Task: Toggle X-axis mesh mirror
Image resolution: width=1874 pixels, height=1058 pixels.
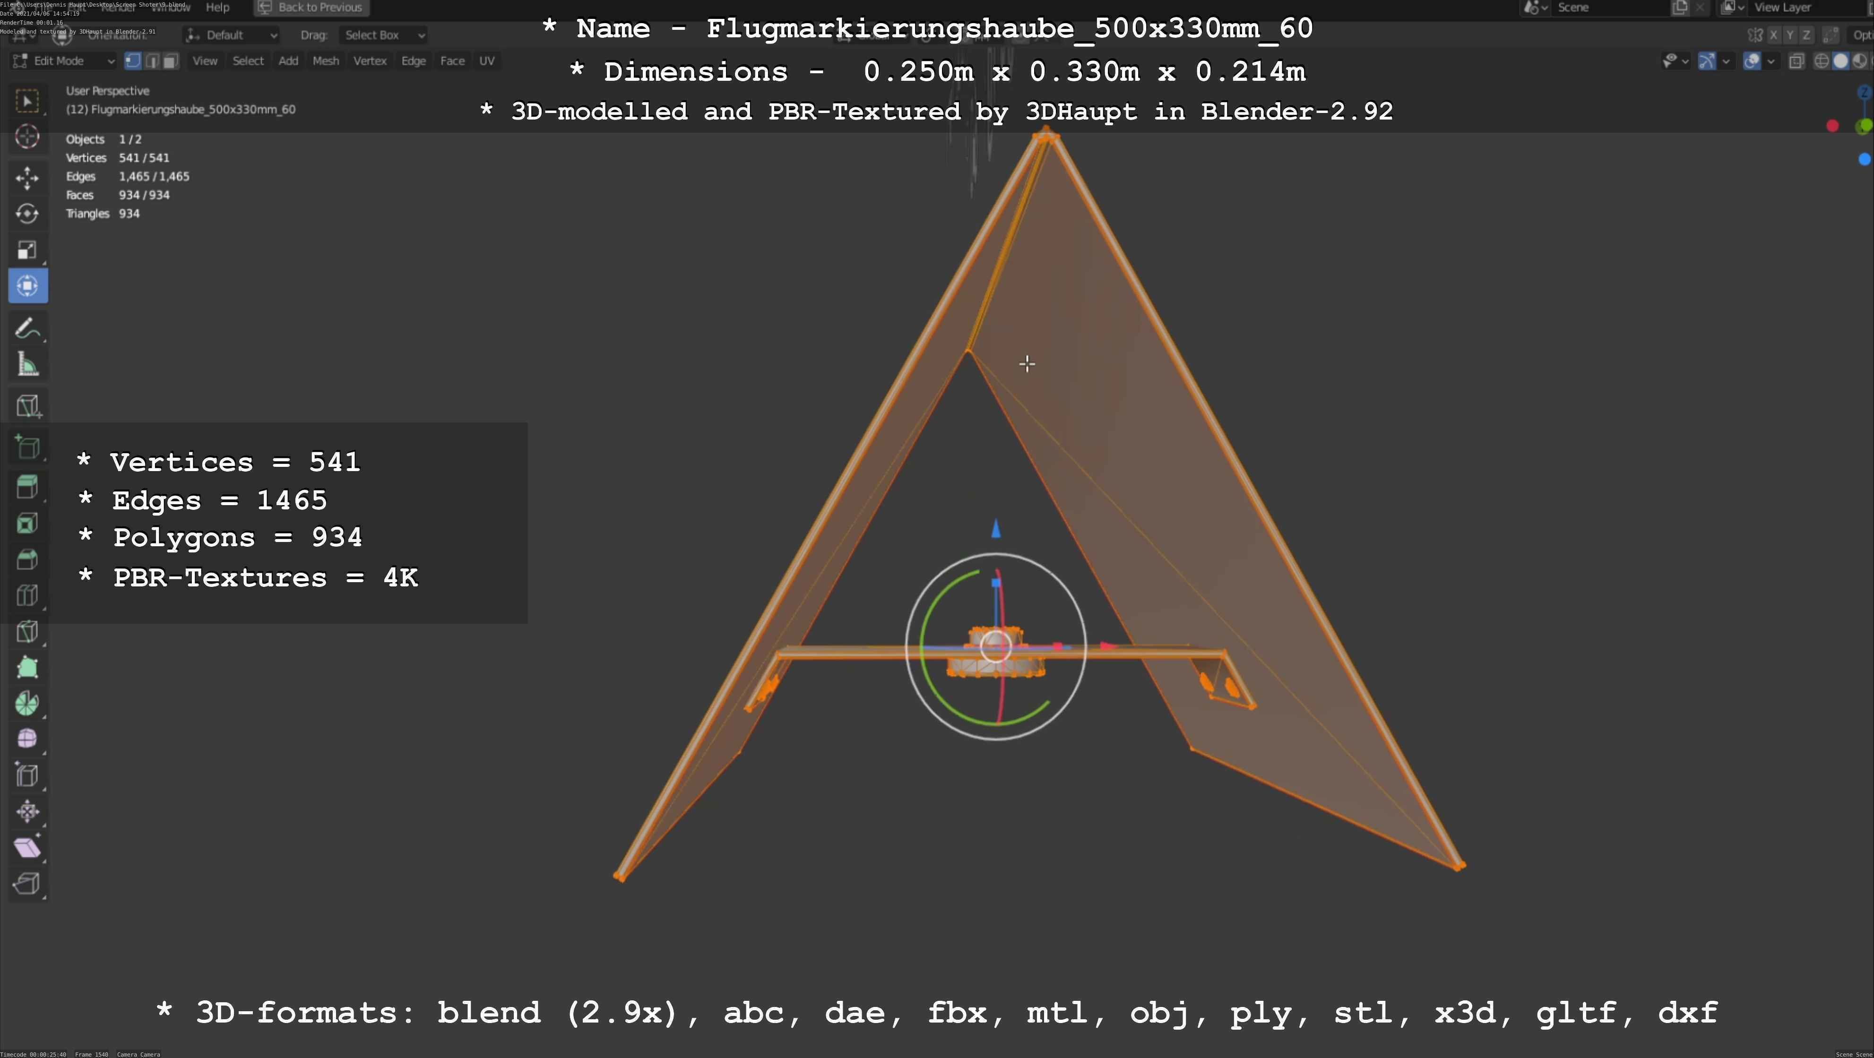Action: (x=1774, y=35)
